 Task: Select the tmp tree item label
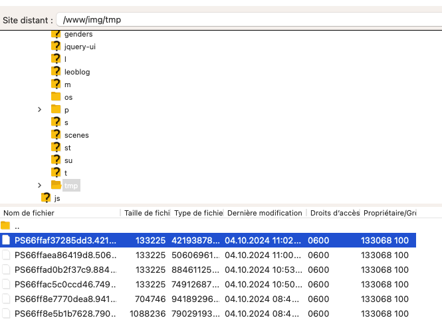click(71, 186)
